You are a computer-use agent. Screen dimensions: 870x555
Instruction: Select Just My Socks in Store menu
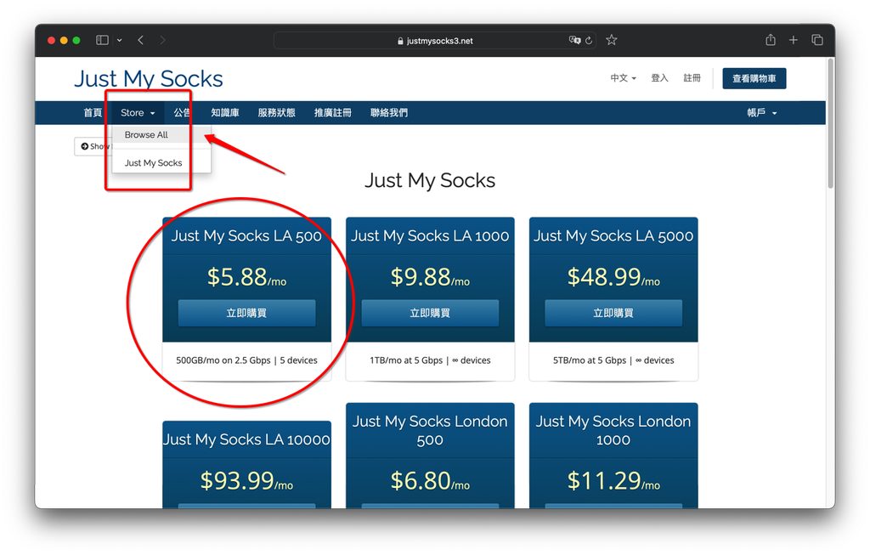[161, 162]
